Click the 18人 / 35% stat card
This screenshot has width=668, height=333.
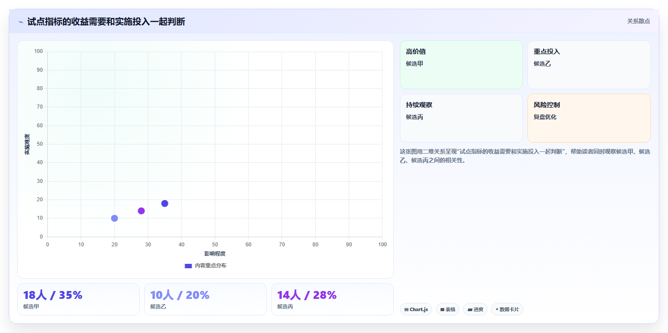click(78, 299)
